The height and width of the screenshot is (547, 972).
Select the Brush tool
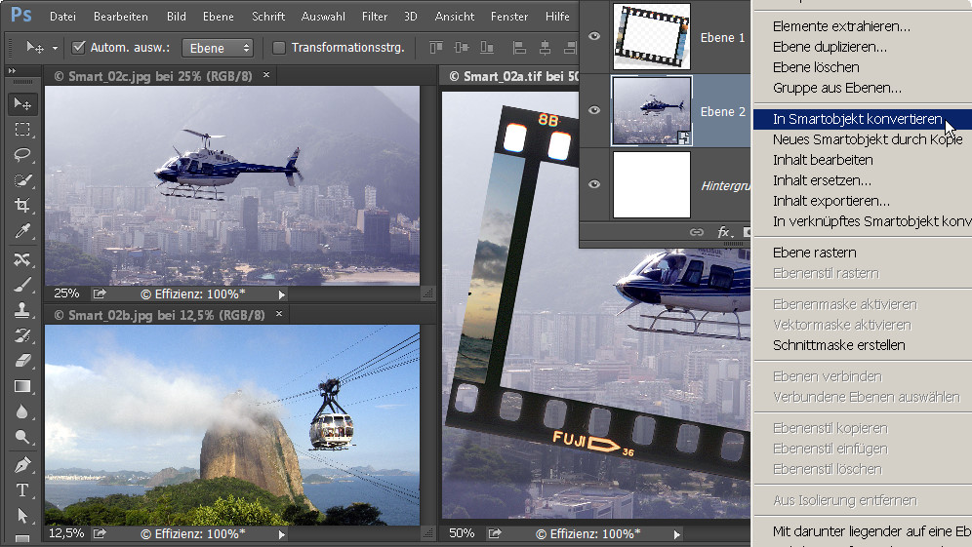(22, 285)
